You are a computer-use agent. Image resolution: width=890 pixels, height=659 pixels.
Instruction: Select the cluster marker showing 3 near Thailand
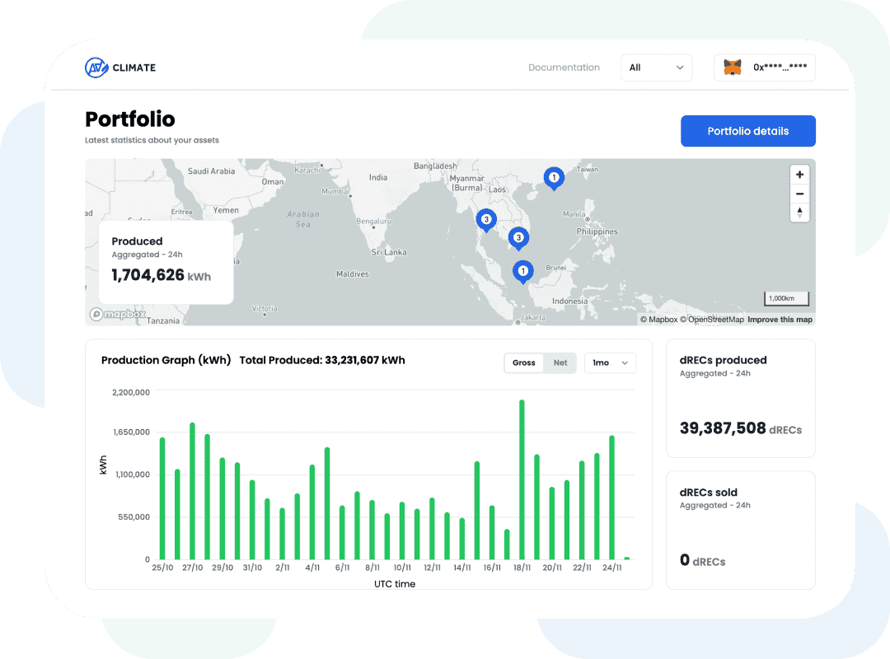486,219
